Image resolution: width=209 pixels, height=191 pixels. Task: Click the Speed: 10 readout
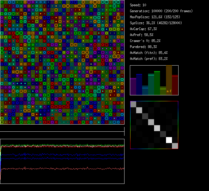tap(138, 5)
